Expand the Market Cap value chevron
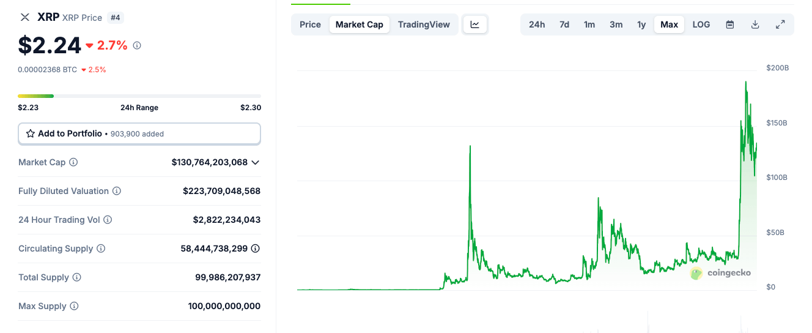This screenshot has width=812, height=333. 256,162
